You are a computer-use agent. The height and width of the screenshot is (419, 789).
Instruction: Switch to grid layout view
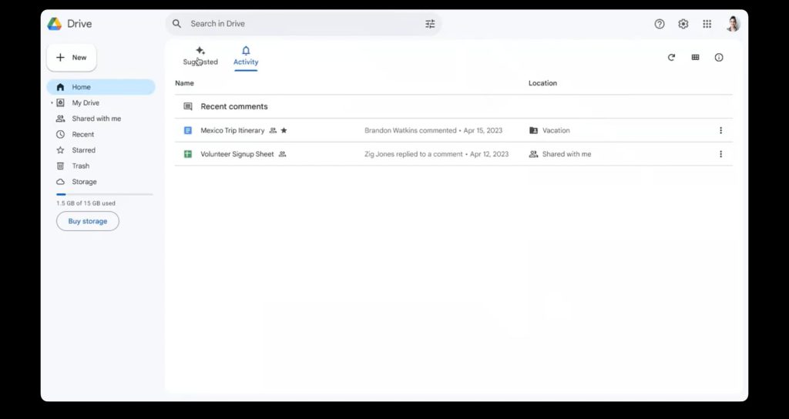point(695,58)
